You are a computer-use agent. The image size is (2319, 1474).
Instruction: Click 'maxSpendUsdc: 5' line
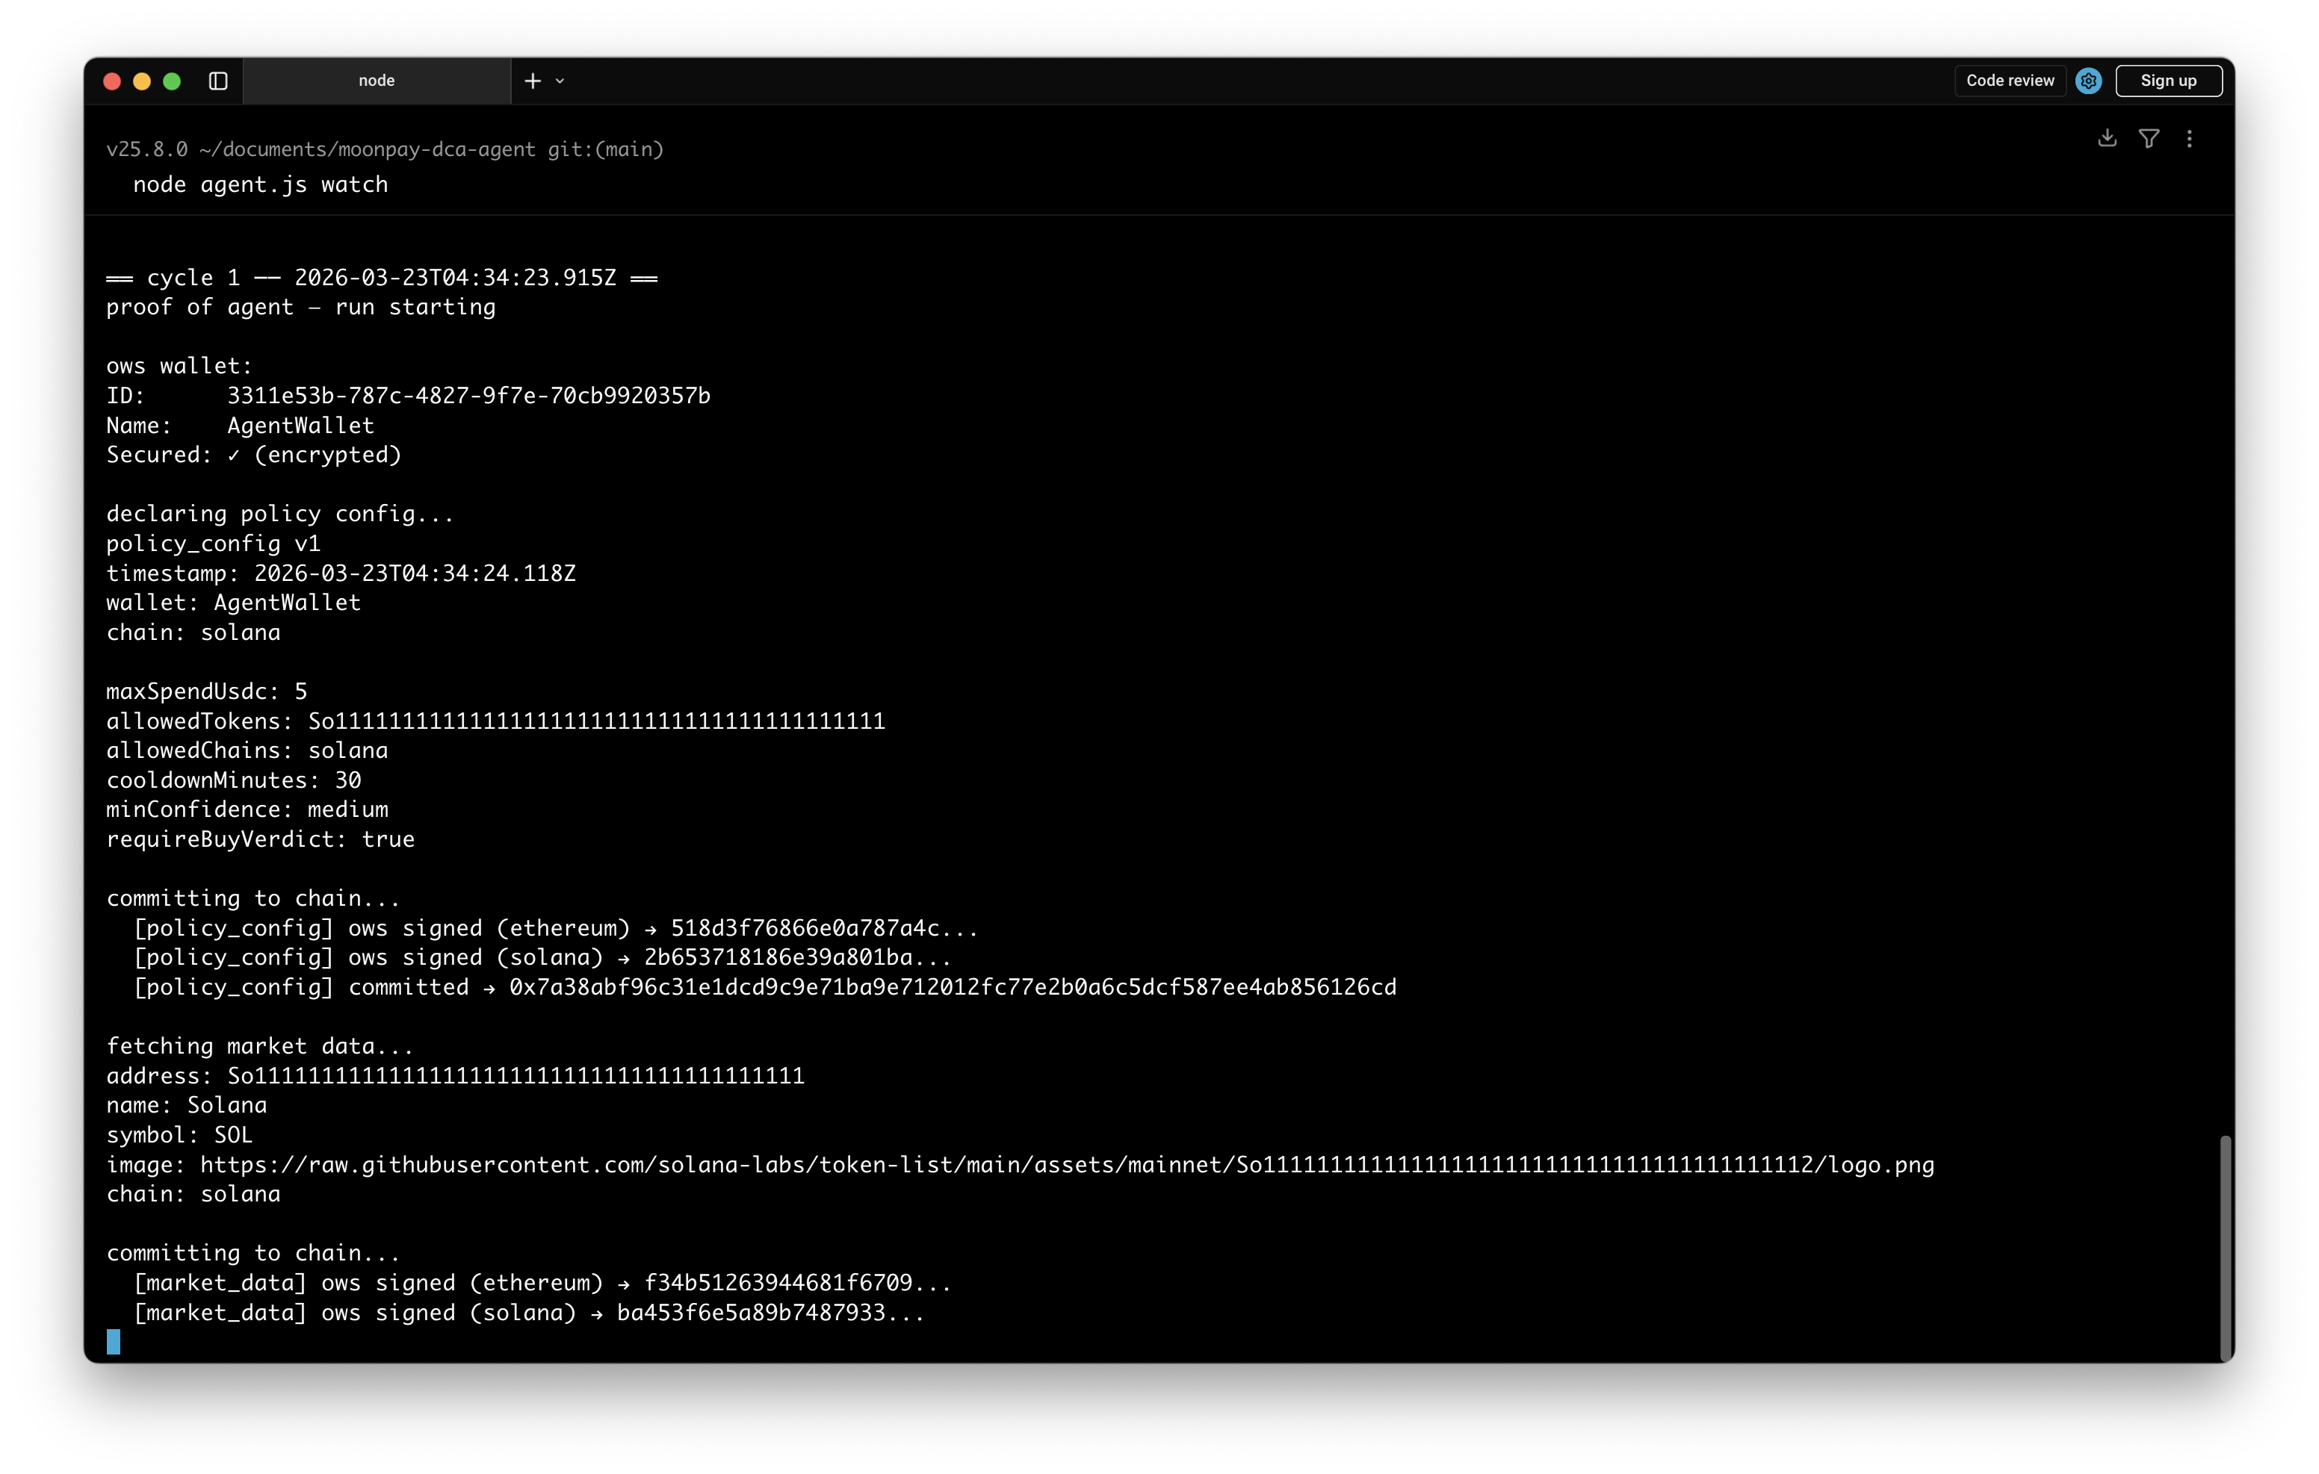[x=206, y=691]
